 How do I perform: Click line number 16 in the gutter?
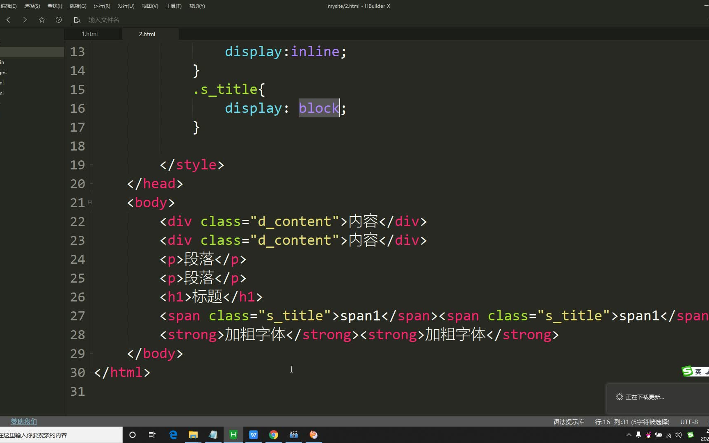tap(78, 108)
